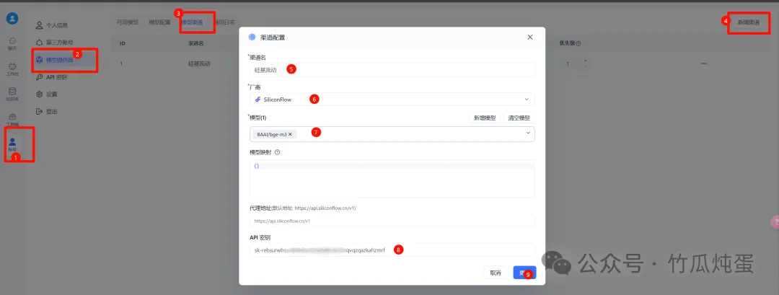Click the blue confirm button beside 取消
The width and height of the screenshot is (779, 295).
point(524,273)
